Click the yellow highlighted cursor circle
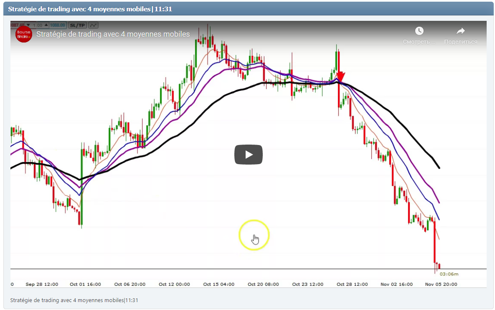Viewport: 495px width, 310px height. point(254,235)
